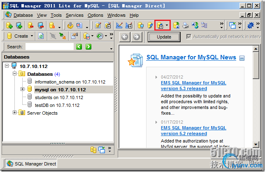Open the Database menu
This screenshot has width=265, height=172.
pyautogui.click(x=23, y=15)
